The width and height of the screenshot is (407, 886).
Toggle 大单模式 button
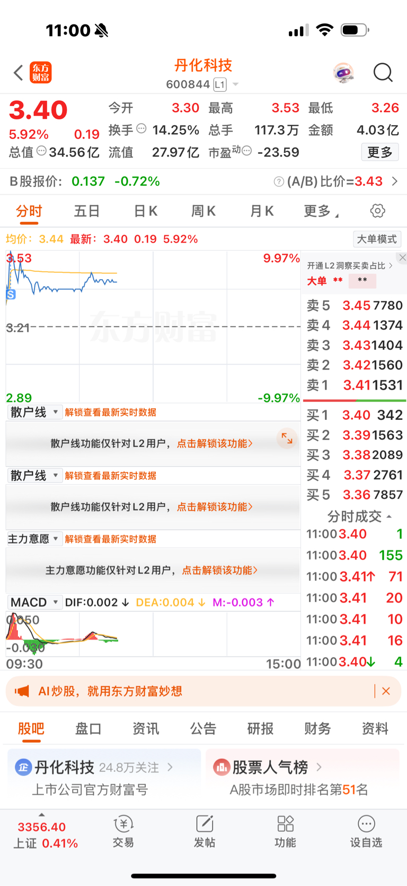pos(377,239)
